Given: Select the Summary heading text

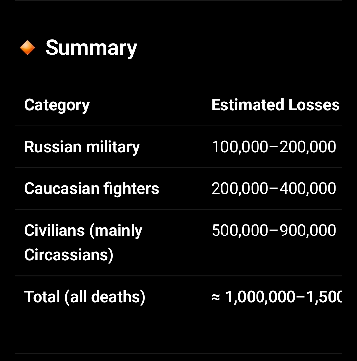Looking at the screenshot, I should (91, 48).
